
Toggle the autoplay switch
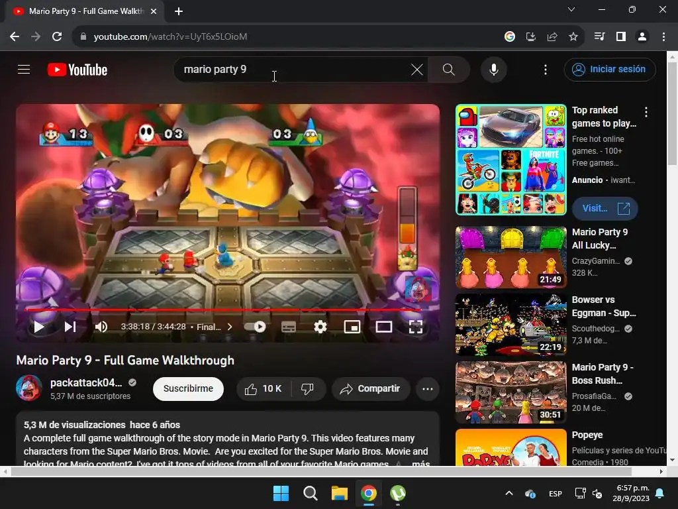[255, 327]
